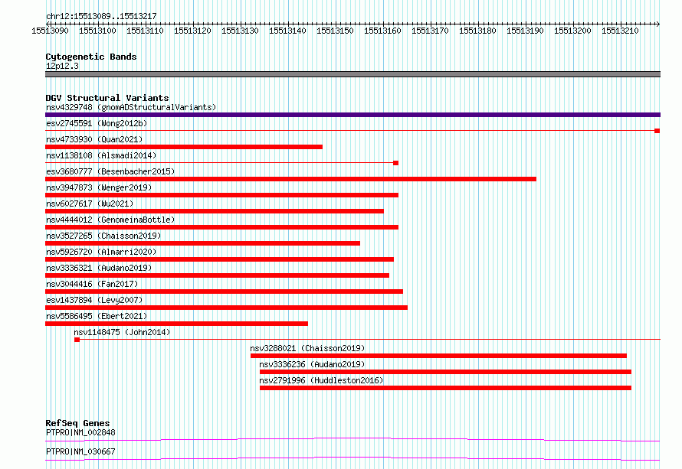682x469 pixels.
Task: Click nsv5586495 (Ebert2021) label
Action: [97, 316]
